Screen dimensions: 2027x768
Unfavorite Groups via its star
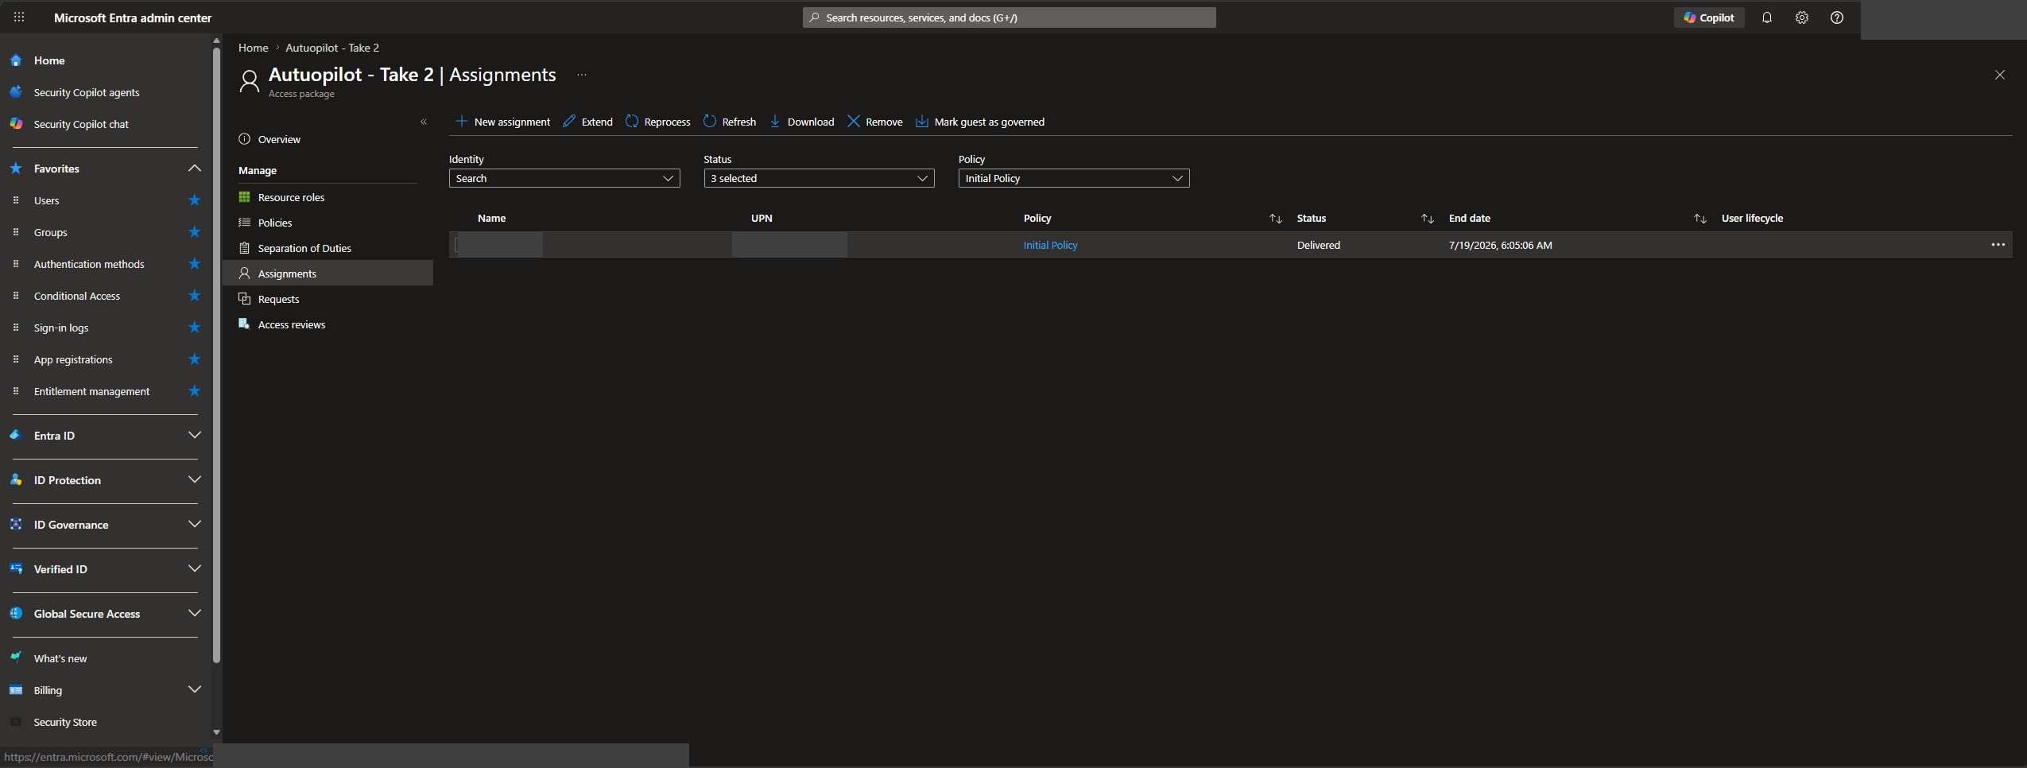click(194, 232)
